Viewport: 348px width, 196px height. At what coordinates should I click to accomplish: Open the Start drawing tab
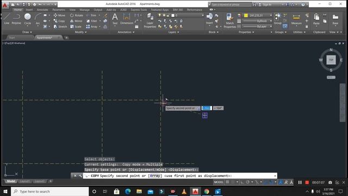(x=11, y=38)
